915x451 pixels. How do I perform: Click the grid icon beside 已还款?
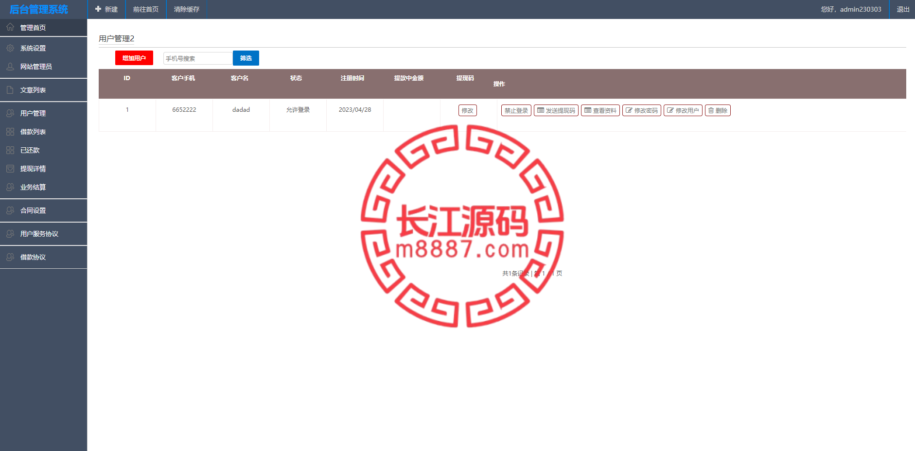10,150
